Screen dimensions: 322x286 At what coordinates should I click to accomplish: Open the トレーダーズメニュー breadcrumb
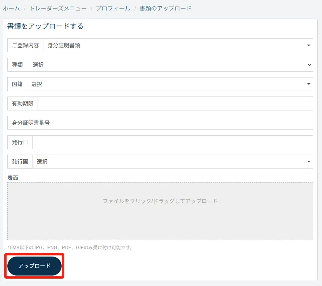click(x=58, y=8)
